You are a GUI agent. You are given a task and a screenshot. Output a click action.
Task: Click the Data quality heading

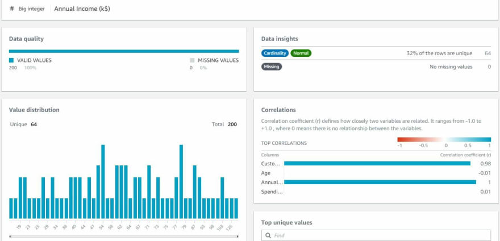pos(26,39)
